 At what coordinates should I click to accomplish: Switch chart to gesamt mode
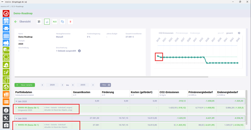click(229, 33)
